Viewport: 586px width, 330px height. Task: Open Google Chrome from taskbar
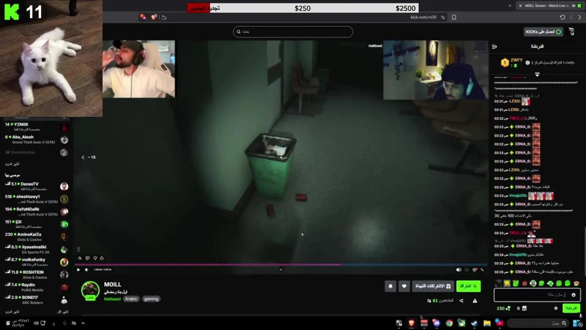[x=449, y=323]
